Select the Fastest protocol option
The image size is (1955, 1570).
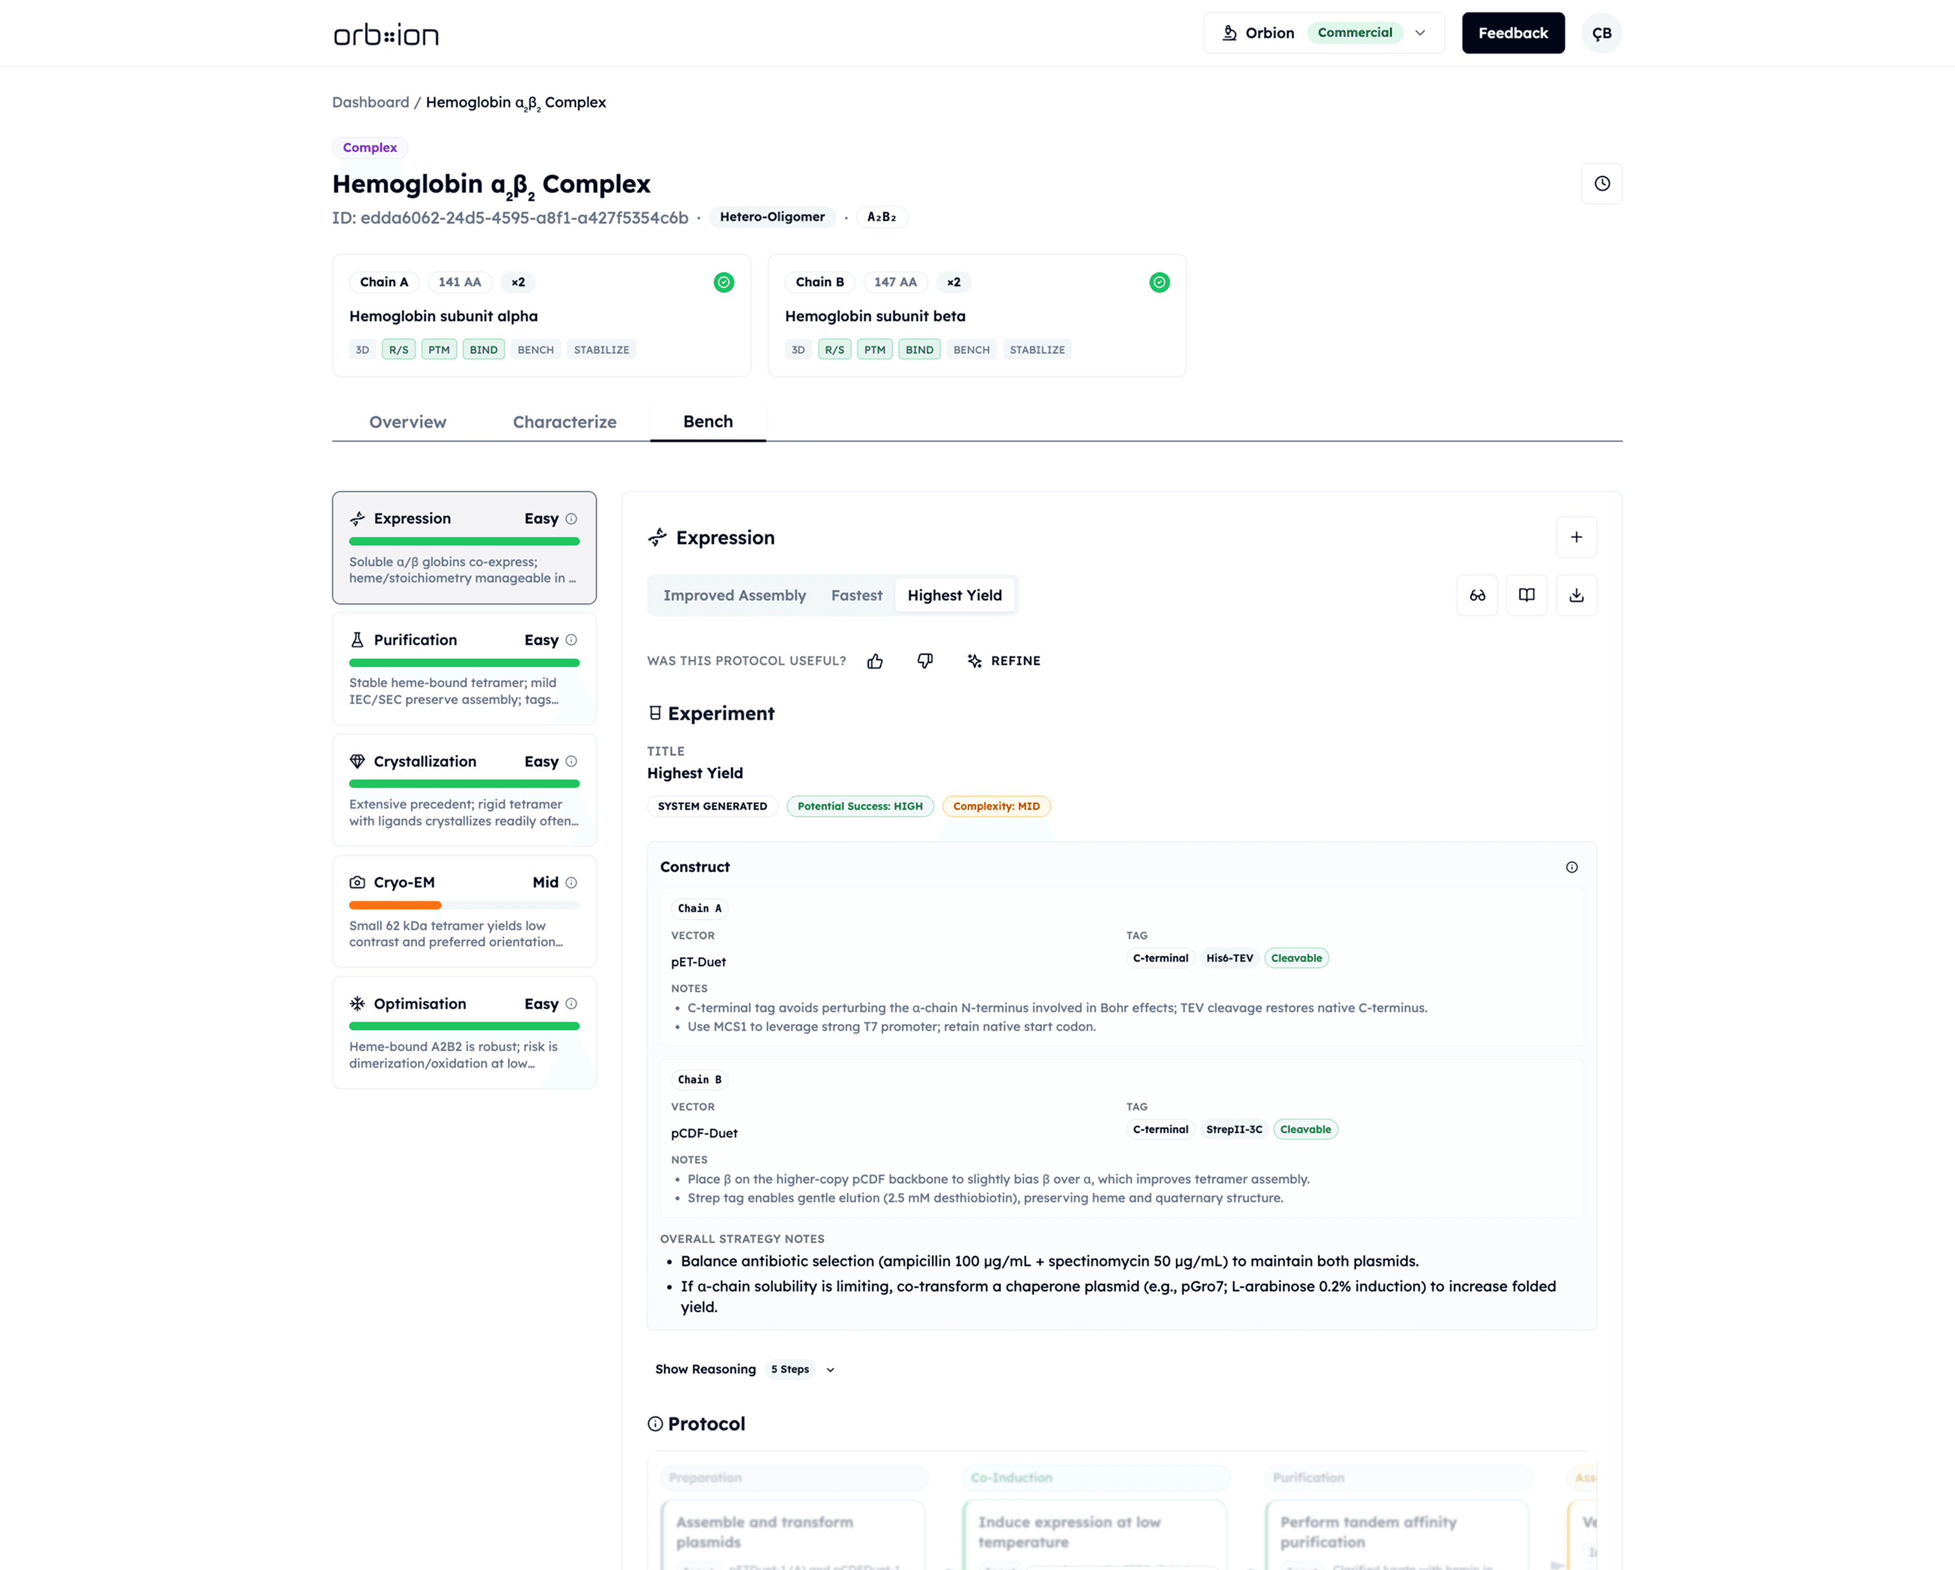point(856,595)
